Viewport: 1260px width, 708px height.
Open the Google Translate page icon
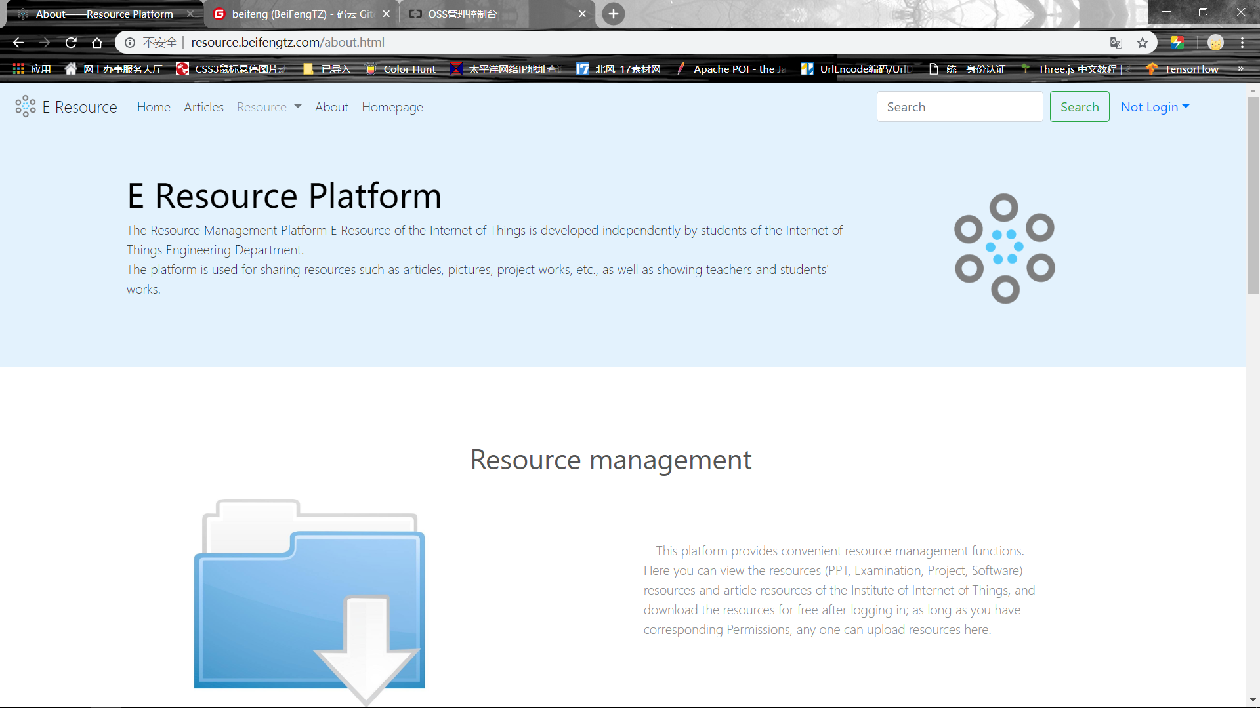click(x=1116, y=42)
